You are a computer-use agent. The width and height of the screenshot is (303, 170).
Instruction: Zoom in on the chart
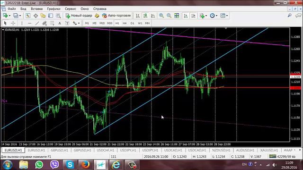pos(161,16)
